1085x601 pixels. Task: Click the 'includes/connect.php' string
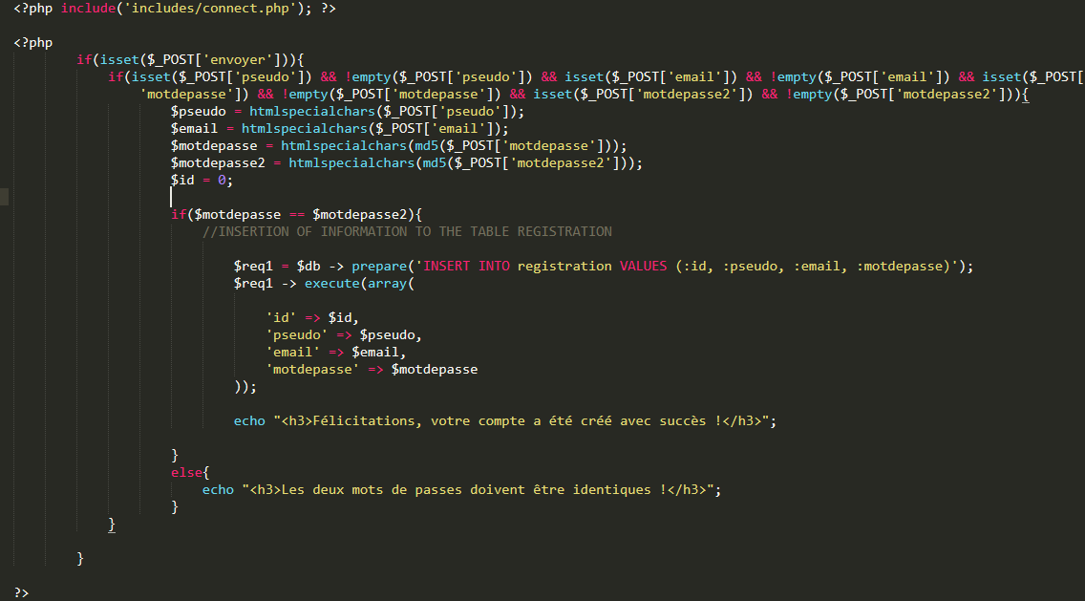[210, 9]
